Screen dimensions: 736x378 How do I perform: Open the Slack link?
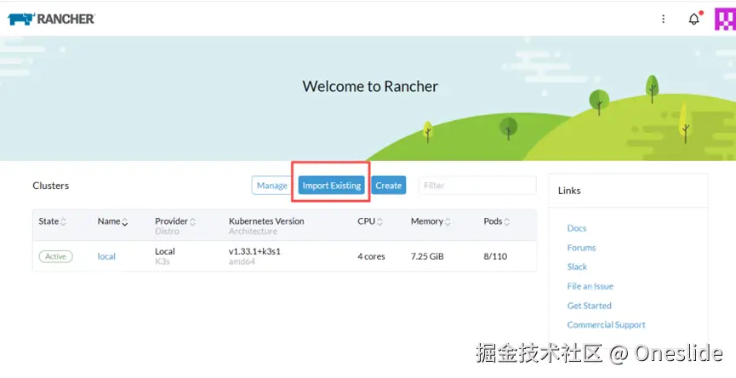[578, 266]
